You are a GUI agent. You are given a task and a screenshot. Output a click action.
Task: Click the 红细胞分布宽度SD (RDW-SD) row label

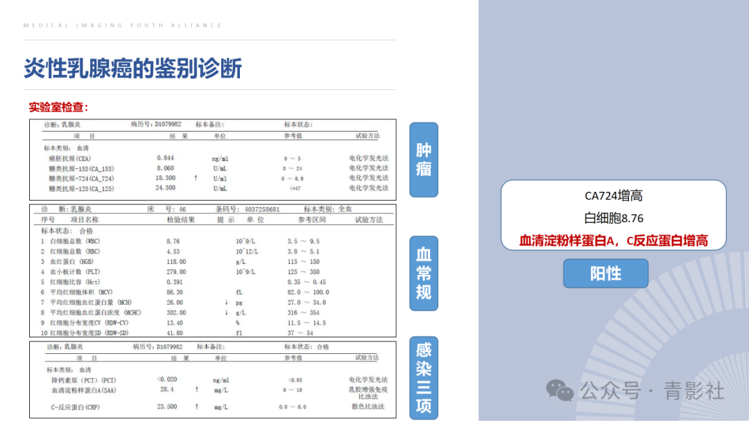(x=89, y=333)
